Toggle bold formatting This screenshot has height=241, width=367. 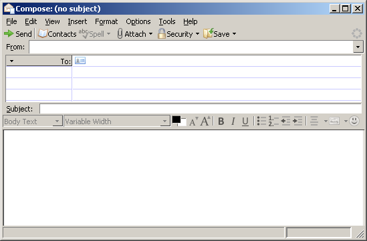pos(221,122)
